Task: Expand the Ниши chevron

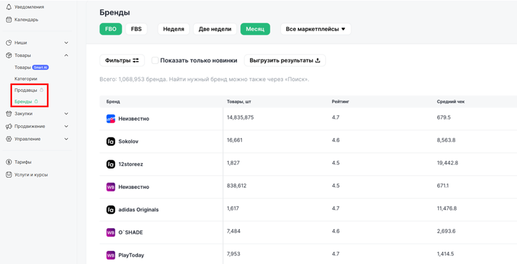Action: [x=66, y=43]
